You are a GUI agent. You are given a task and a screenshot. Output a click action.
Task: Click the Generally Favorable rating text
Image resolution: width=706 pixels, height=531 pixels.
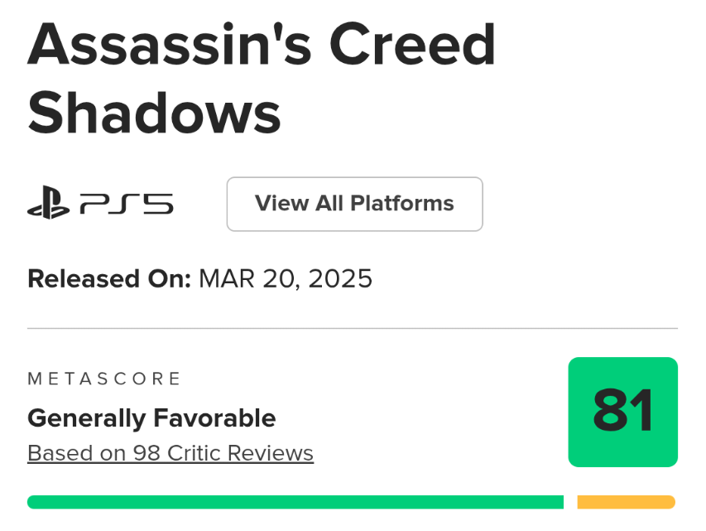pos(151,418)
